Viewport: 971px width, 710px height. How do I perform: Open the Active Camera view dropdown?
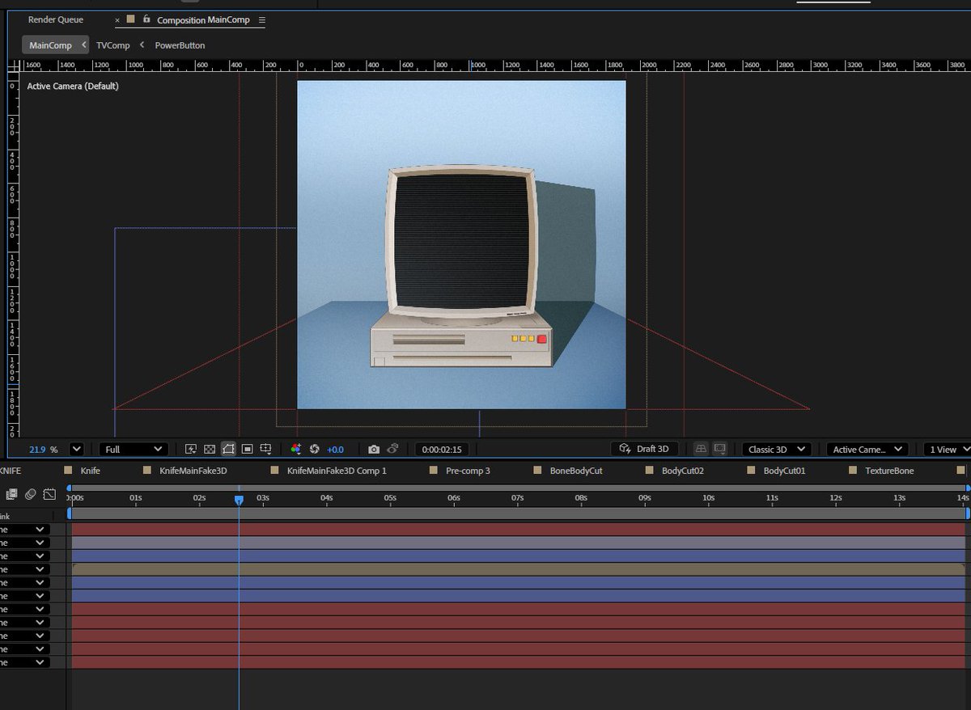point(867,449)
